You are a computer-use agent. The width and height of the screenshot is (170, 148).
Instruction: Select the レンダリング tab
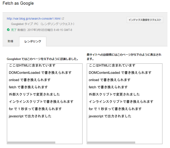coord(33,41)
